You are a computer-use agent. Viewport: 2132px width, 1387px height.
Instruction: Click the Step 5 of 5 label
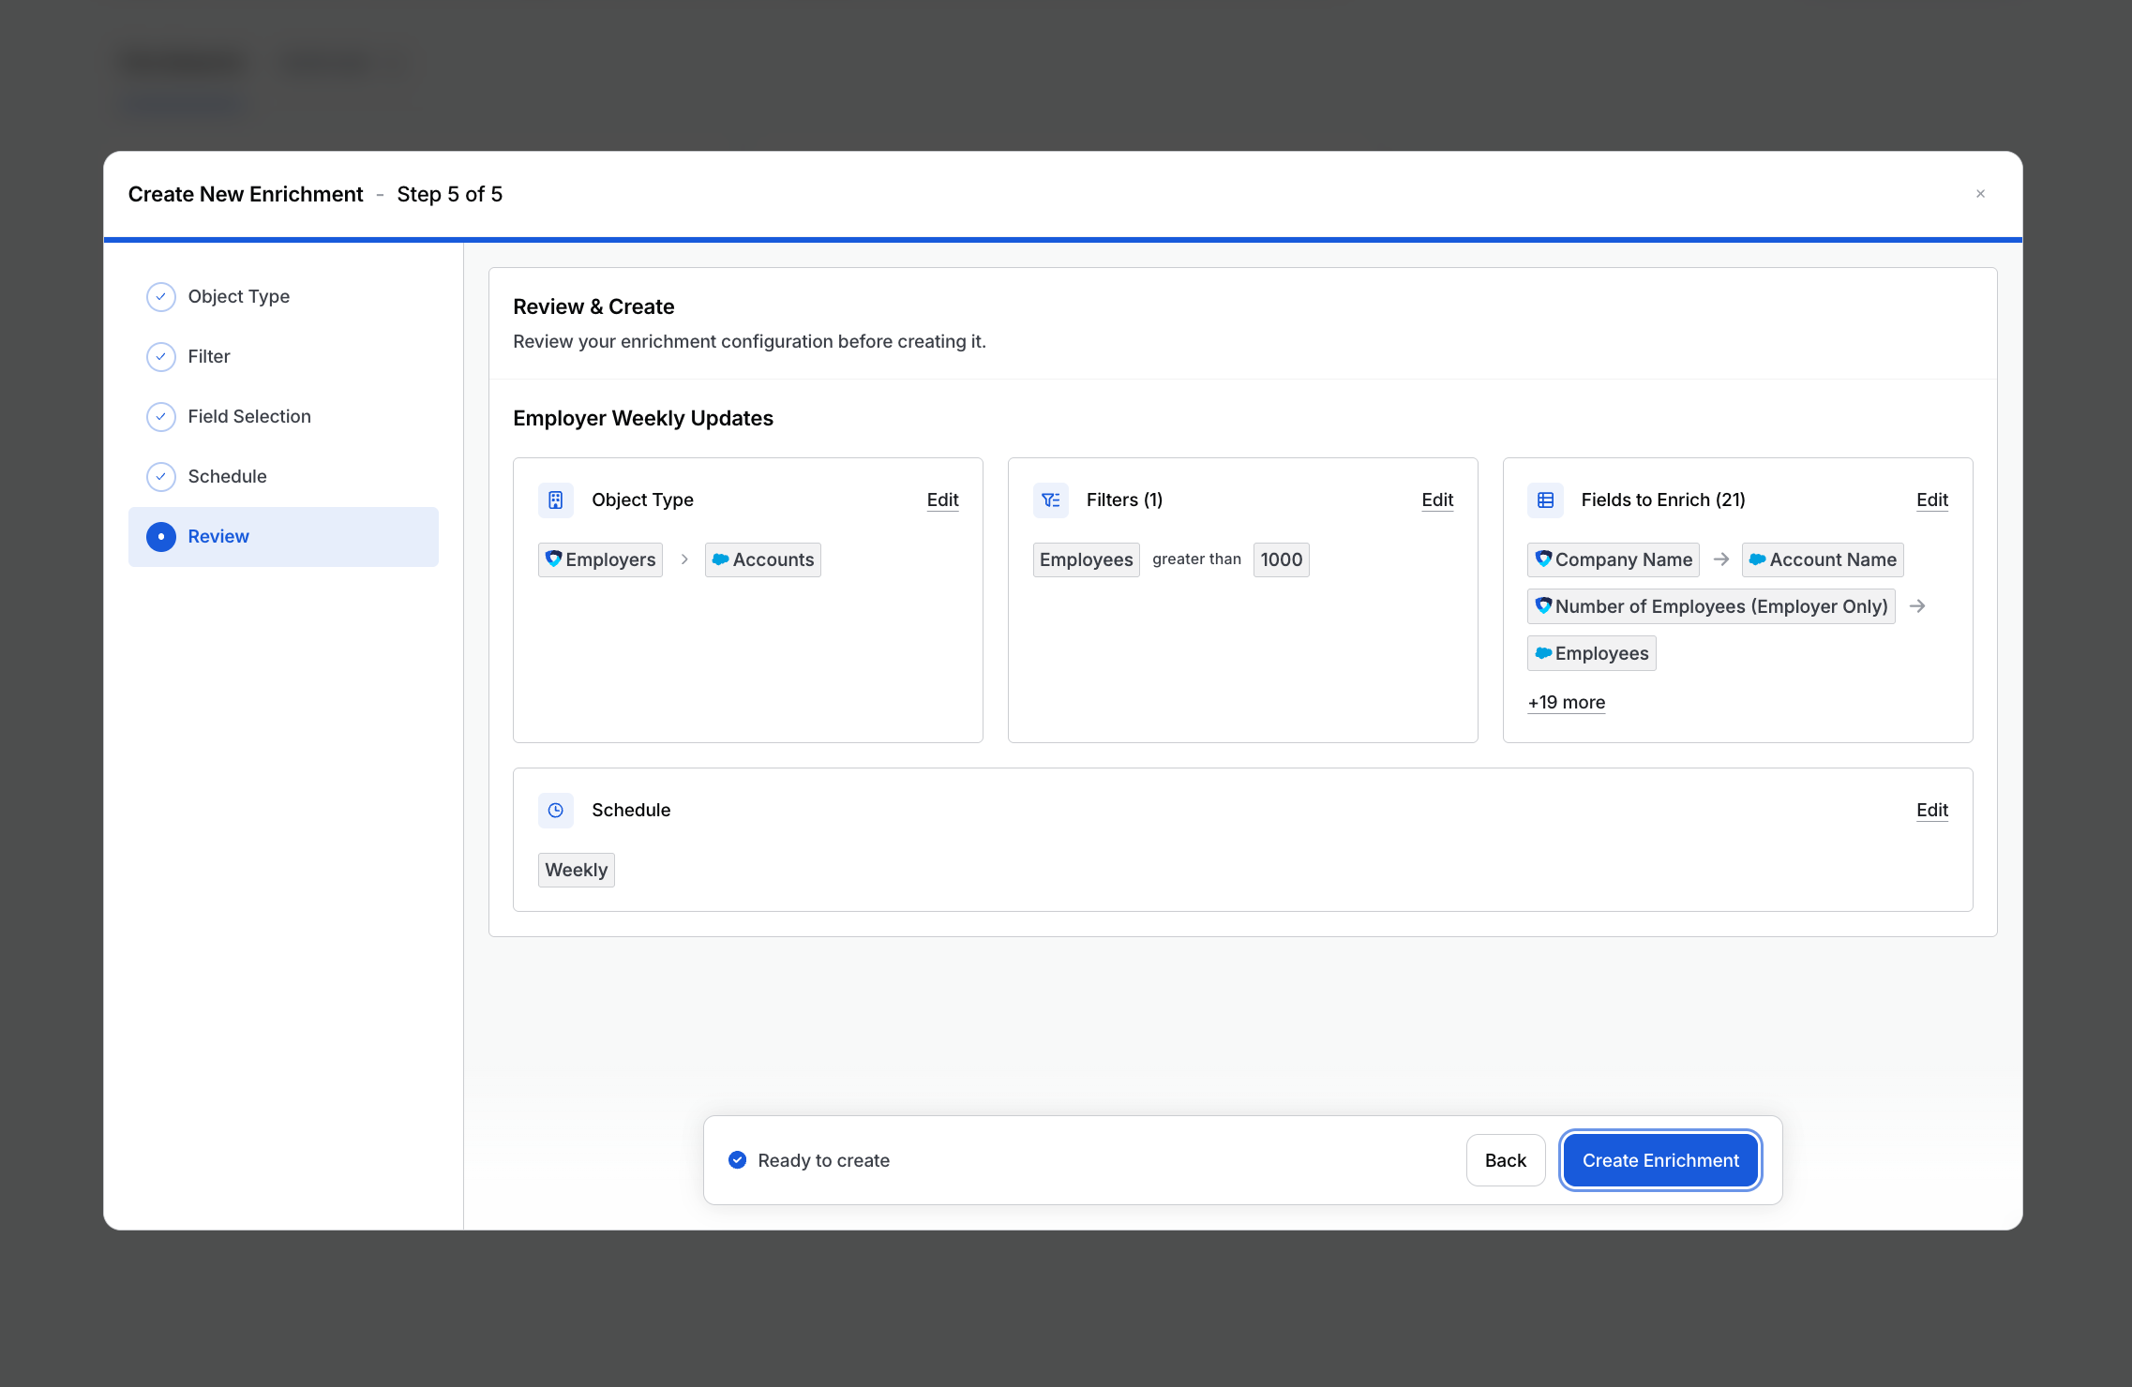[450, 195]
